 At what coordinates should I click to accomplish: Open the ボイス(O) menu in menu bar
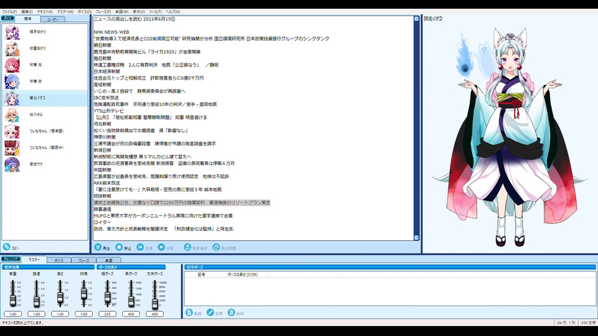[85, 12]
